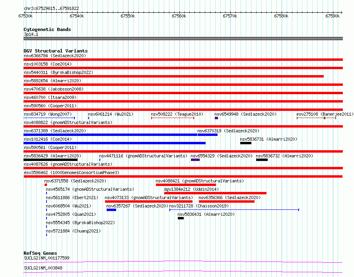Click the blue nsv1012416 (Coe2014) bar
The width and height of the screenshot is (354, 277).
click(115, 143)
